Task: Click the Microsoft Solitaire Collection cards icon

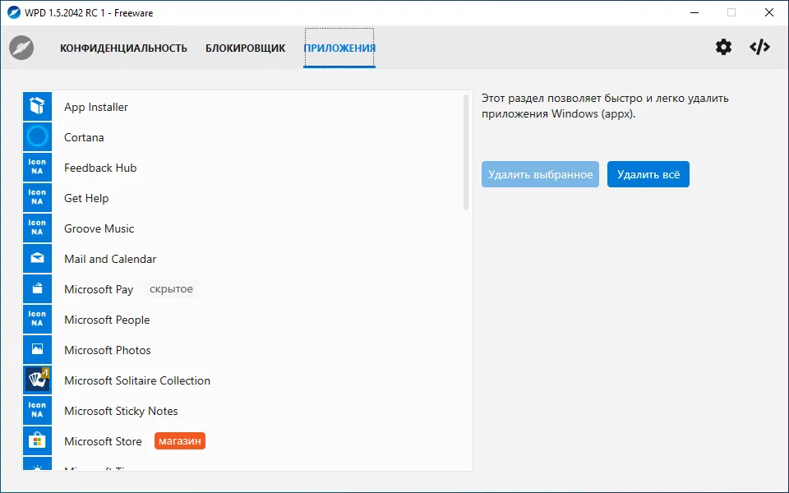Action: 37,380
